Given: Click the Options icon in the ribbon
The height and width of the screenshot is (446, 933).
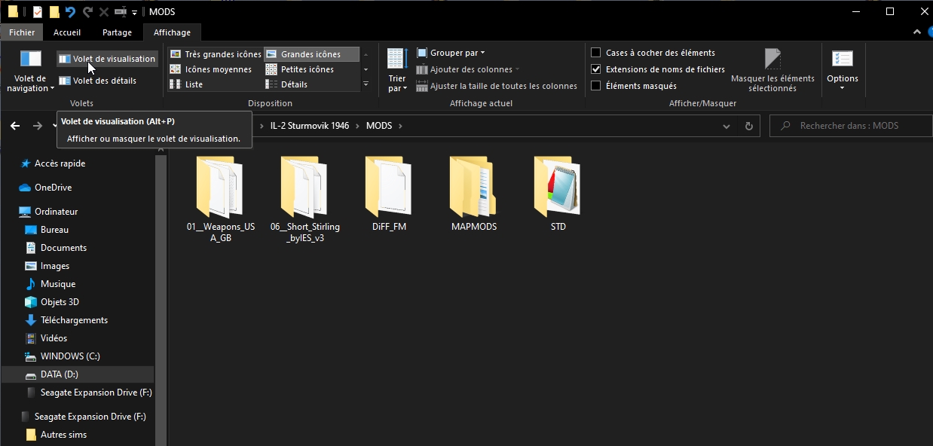Looking at the screenshot, I should point(843,59).
